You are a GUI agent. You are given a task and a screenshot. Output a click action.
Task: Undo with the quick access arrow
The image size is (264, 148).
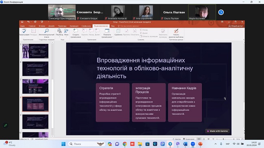[28, 22]
